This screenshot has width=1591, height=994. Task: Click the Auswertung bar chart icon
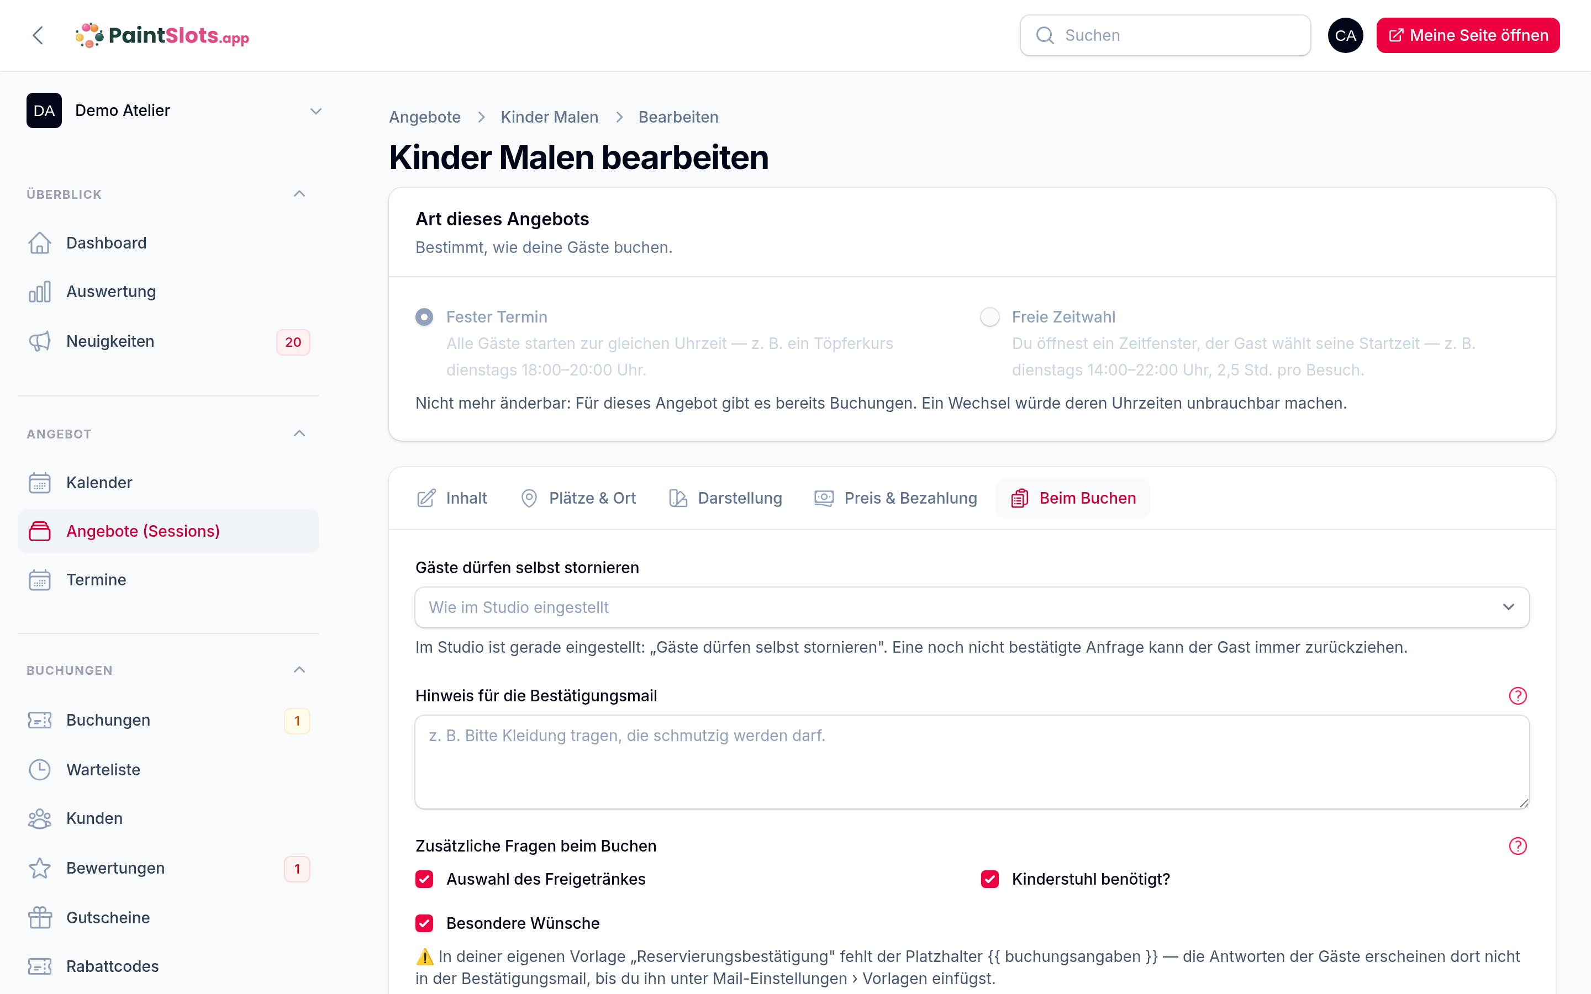pyautogui.click(x=39, y=292)
